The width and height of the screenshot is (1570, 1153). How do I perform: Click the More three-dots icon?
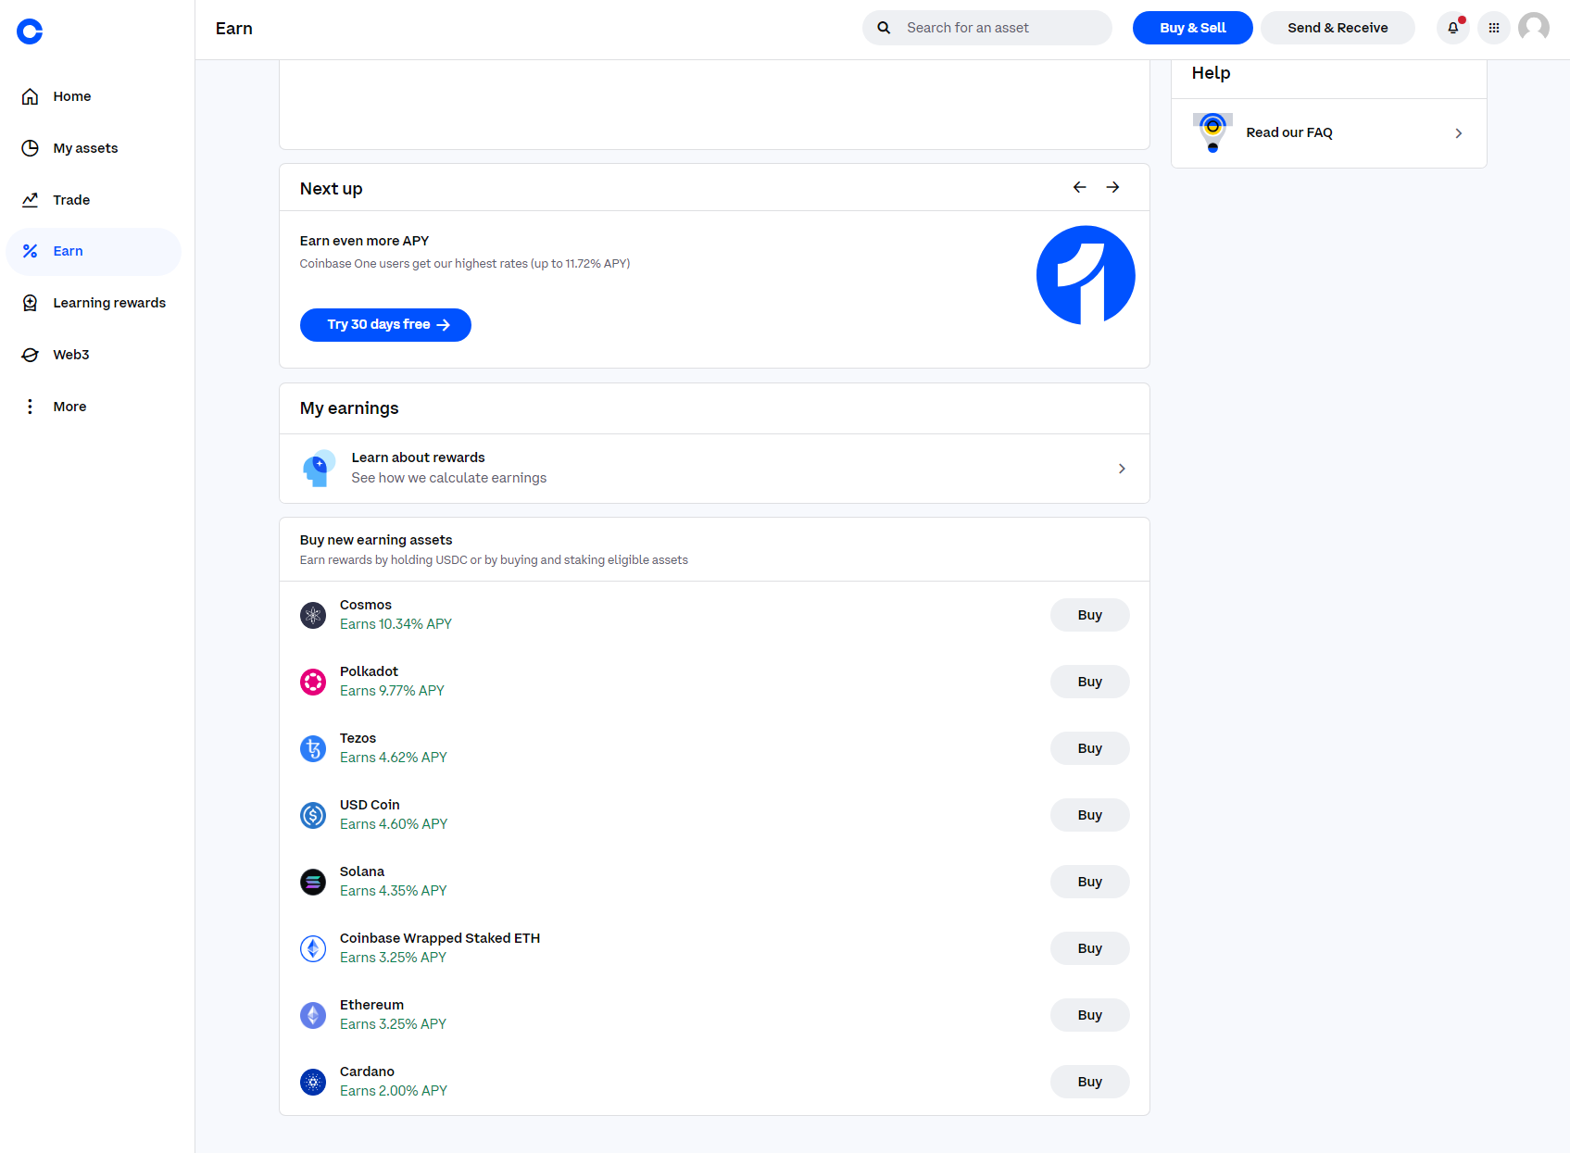(x=30, y=407)
